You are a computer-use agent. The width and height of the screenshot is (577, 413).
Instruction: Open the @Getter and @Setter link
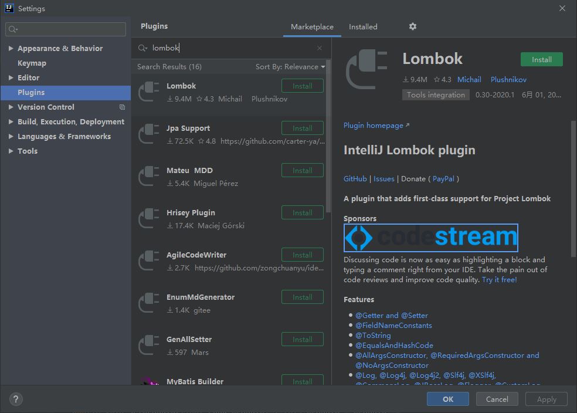tap(392, 316)
